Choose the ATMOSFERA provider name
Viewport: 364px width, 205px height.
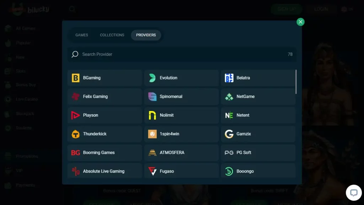click(172, 153)
